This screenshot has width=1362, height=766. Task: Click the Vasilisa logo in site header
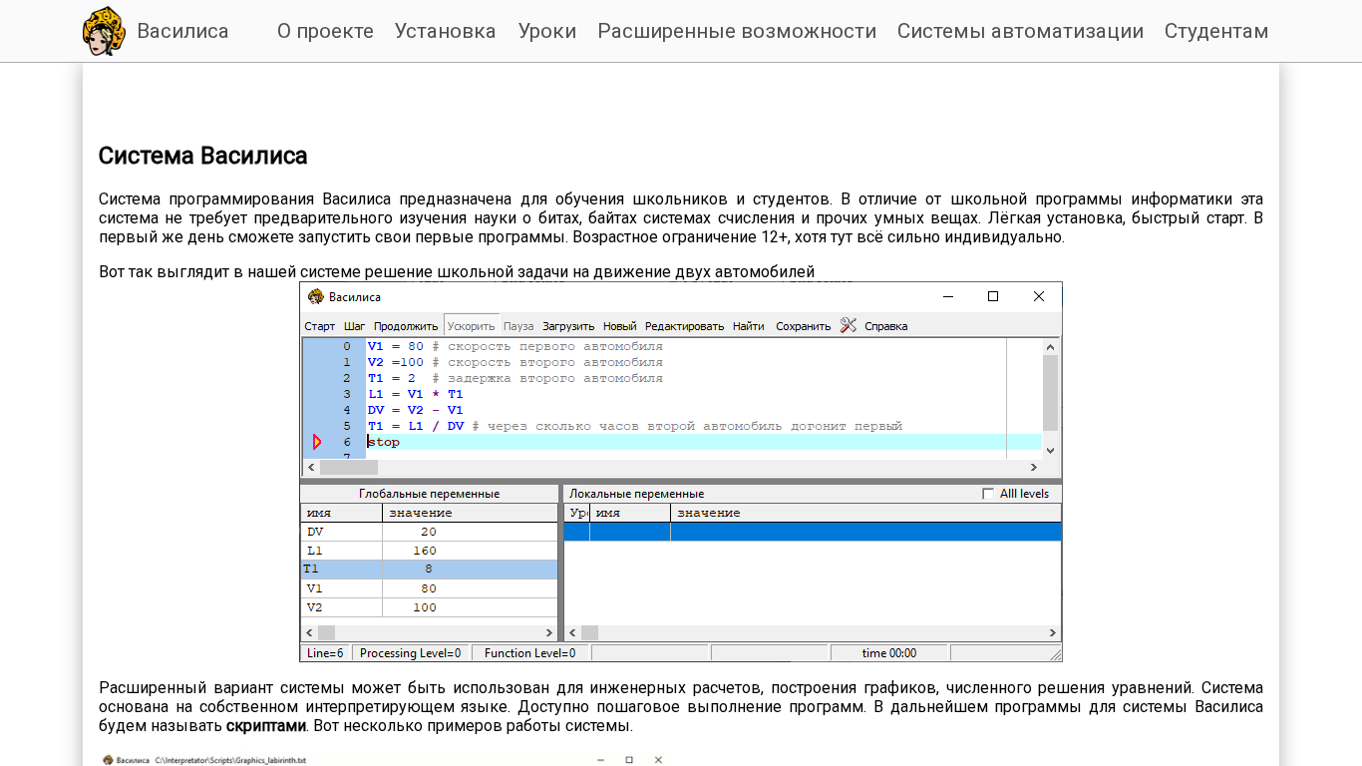click(x=104, y=31)
